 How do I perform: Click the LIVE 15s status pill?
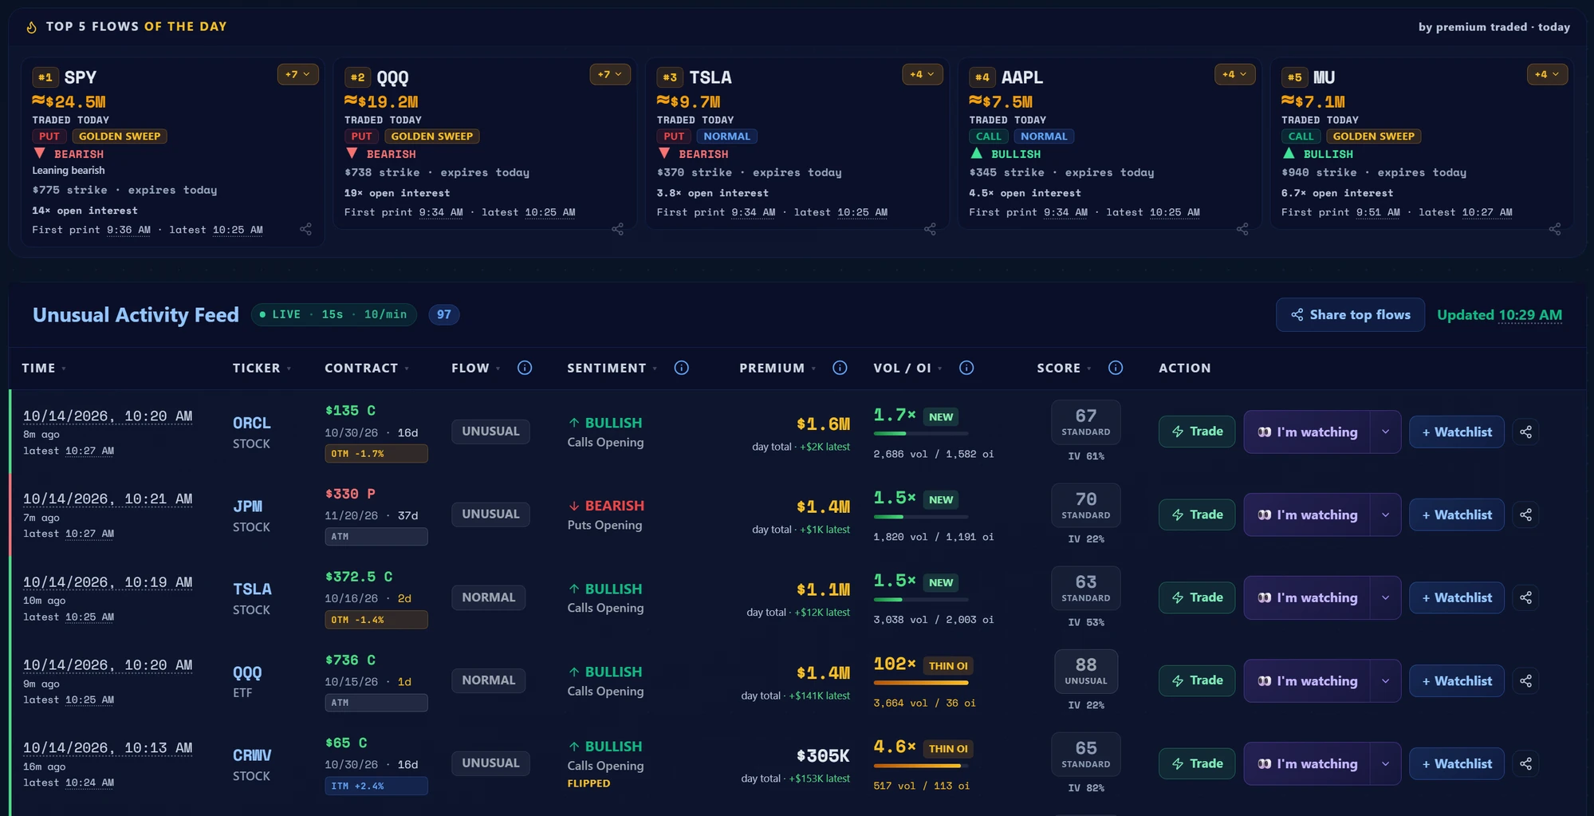(333, 314)
